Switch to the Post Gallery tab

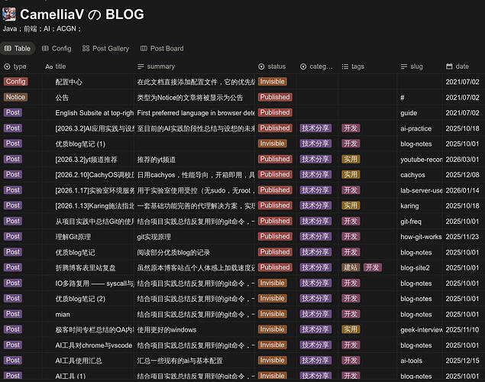tap(106, 49)
